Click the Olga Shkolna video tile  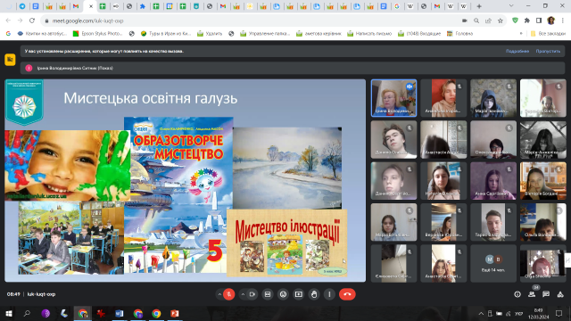tap(543, 263)
